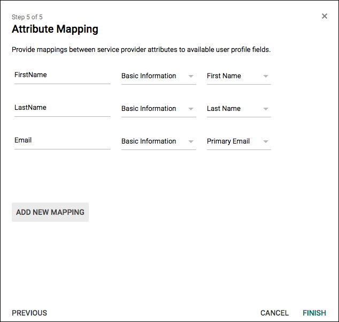The height and width of the screenshot is (322, 339).
Task: Click arrow icon next to Last Name
Action: (266, 109)
